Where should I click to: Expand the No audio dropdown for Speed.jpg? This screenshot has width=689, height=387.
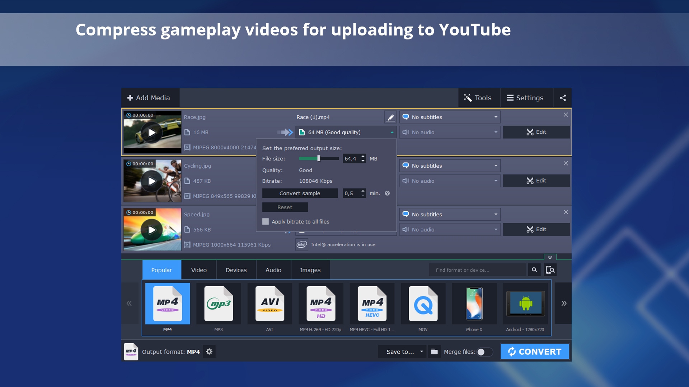click(x=450, y=229)
